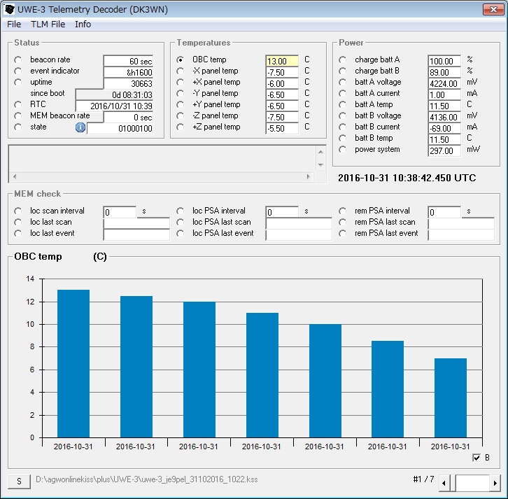Select the -X panel temp radio button
Image resolution: width=508 pixels, height=499 pixels.
(x=180, y=71)
